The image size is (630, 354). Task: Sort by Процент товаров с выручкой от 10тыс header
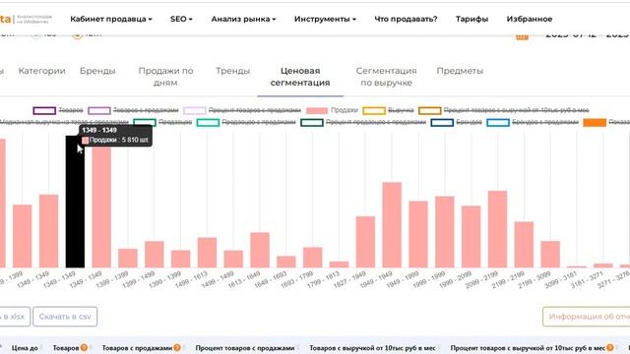[528, 348]
